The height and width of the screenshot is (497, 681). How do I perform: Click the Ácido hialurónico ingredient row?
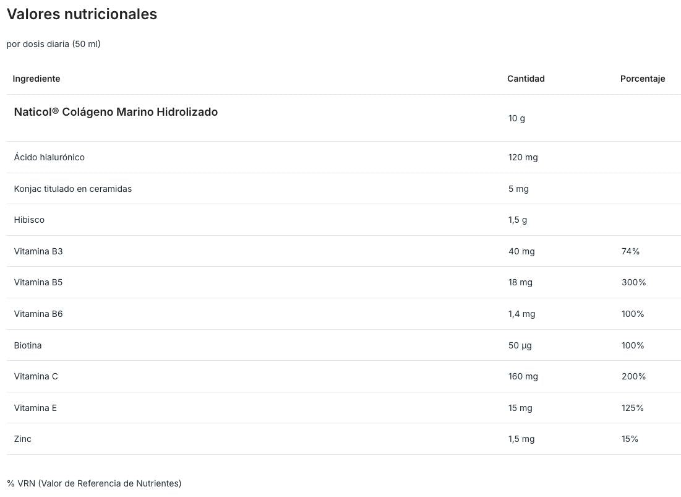pyautogui.click(x=343, y=157)
